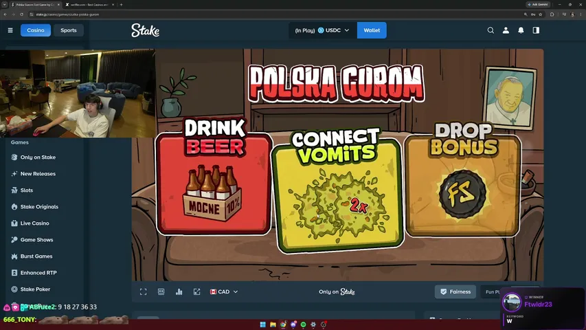Open the notifications bell
586x330 pixels.
click(x=521, y=30)
